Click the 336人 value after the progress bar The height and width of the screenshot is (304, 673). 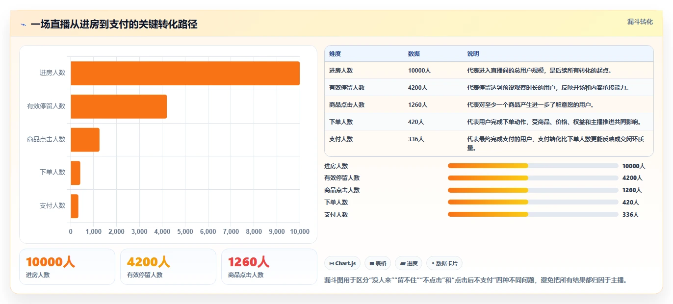tap(630, 214)
